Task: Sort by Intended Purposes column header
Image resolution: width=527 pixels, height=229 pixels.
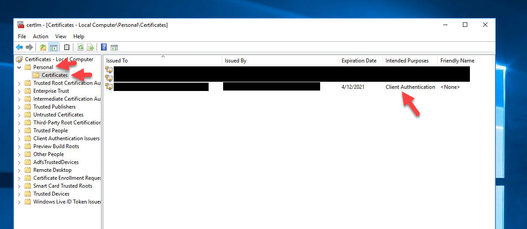Action: coord(407,61)
